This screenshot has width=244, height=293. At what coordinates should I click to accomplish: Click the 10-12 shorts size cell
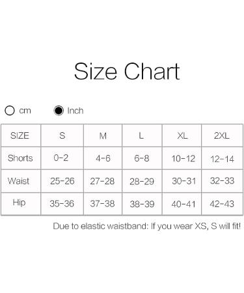(182, 158)
